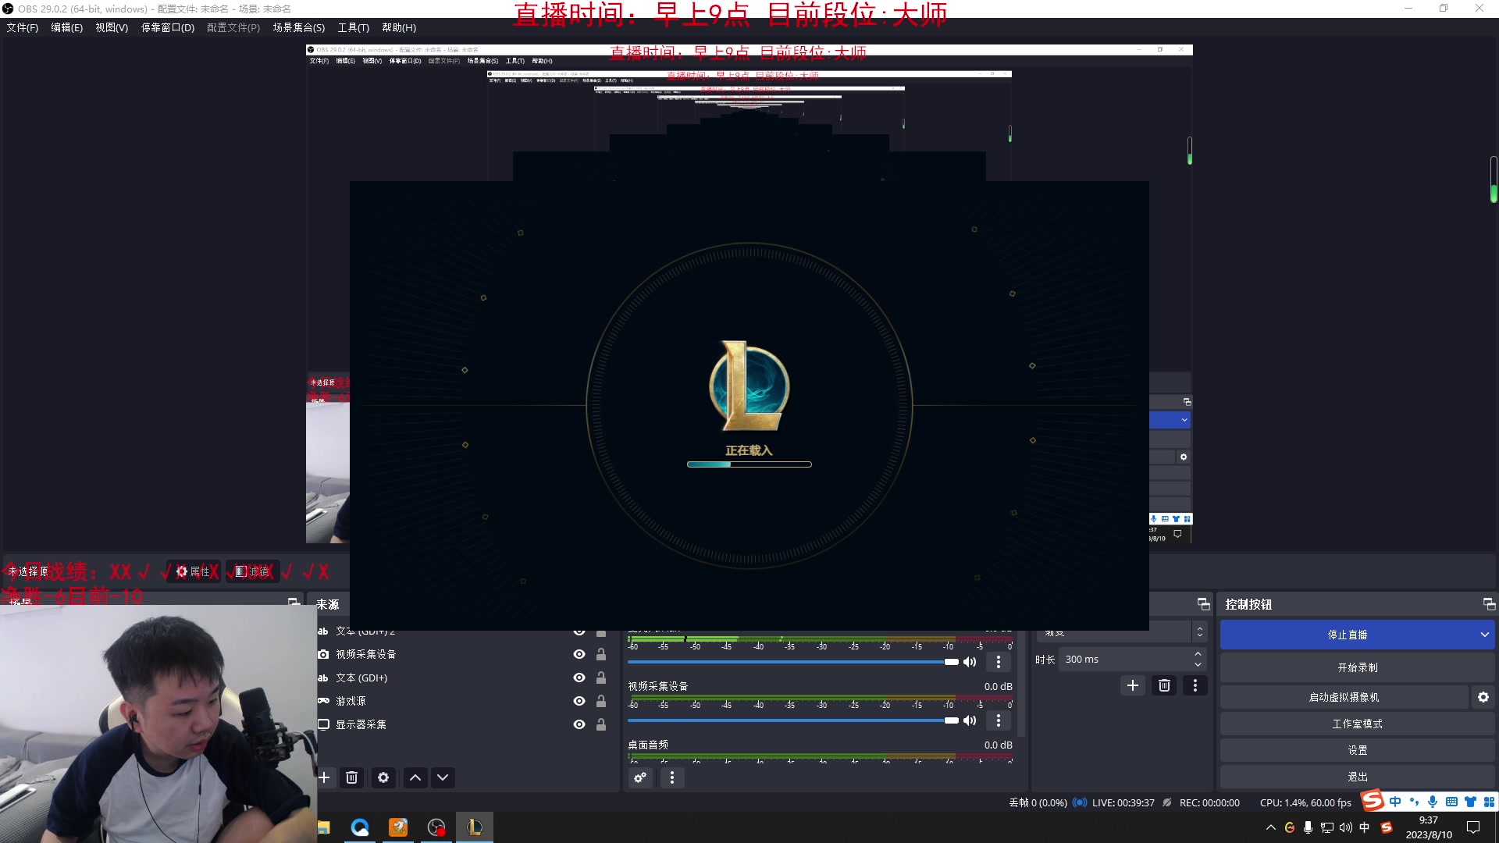Open 视频采集设备 audio channel three-dot options

998,720
